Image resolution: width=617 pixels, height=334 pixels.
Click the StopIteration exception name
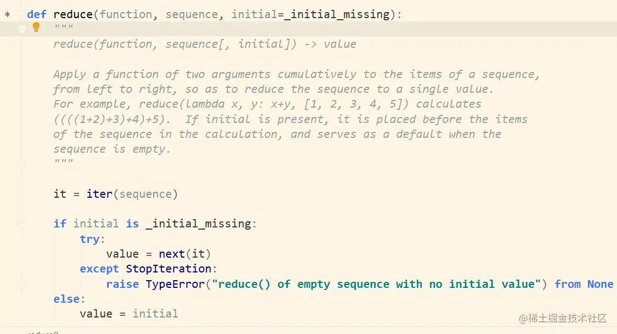pos(169,269)
